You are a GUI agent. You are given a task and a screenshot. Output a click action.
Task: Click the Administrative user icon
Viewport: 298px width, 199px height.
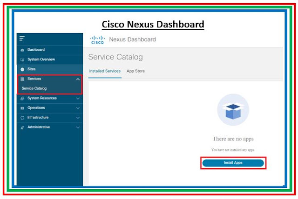coord(22,127)
